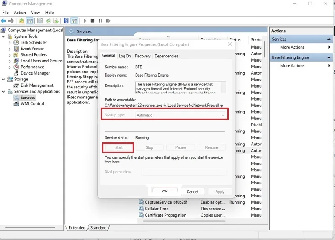Click the Start Service play icon
The height and width of the screenshot is (240, 335).
coord(85,21)
